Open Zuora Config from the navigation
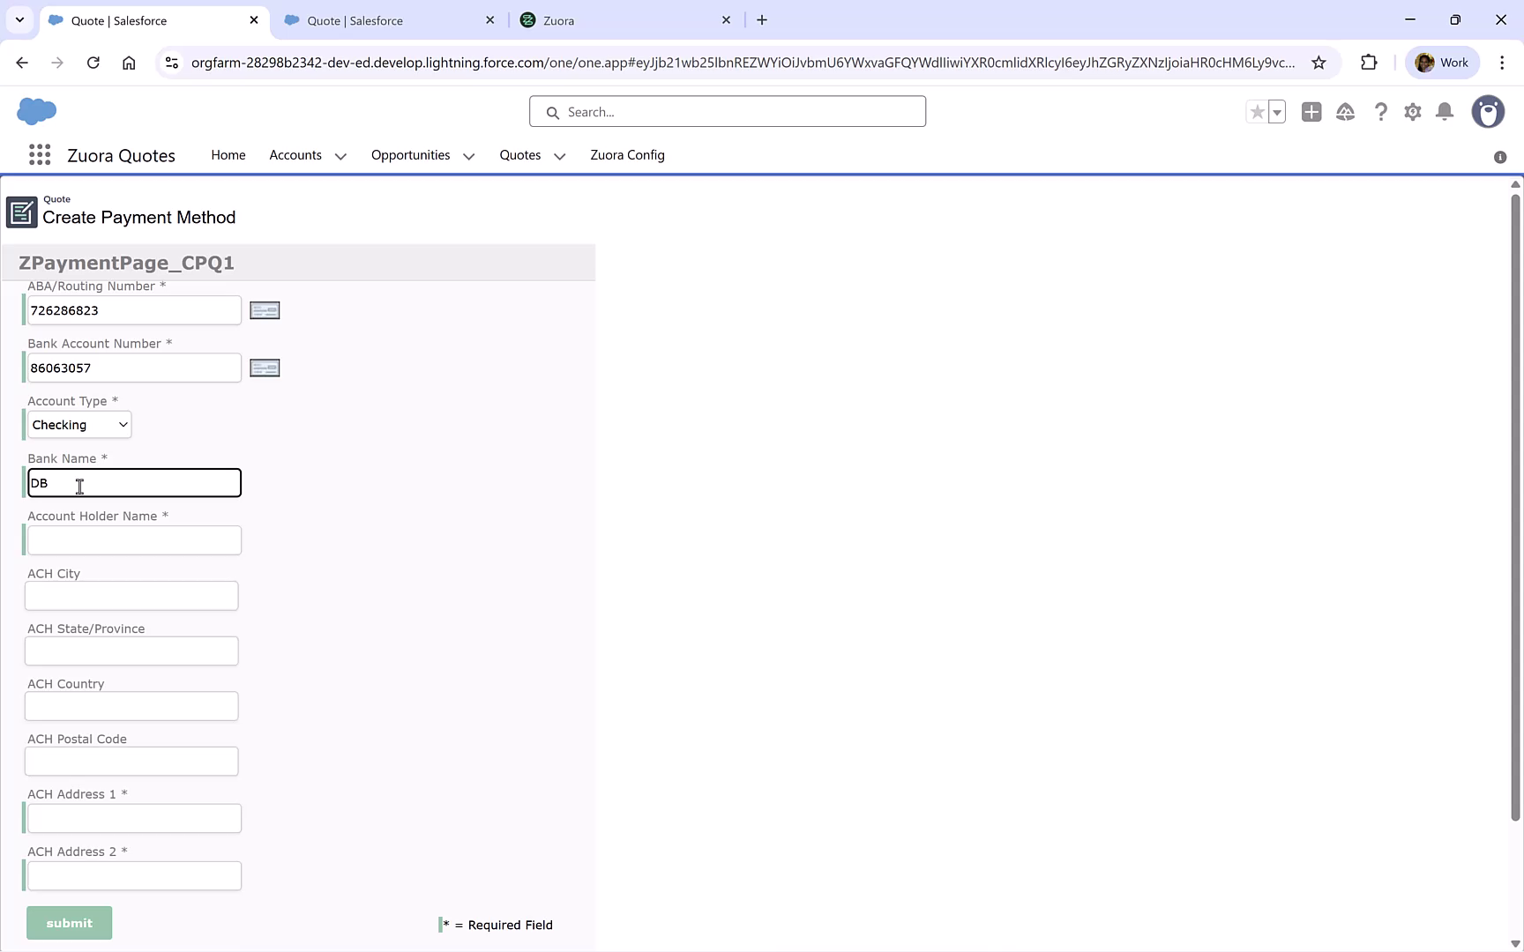This screenshot has width=1524, height=952. pos(627,155)
